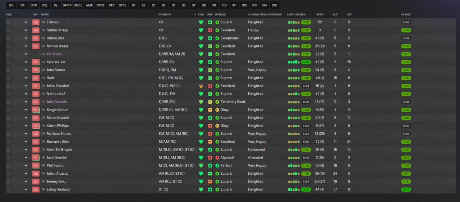The image size is (460, 202).
Task: Click player profile icon beside Rodri
Action: pos(43,78)
